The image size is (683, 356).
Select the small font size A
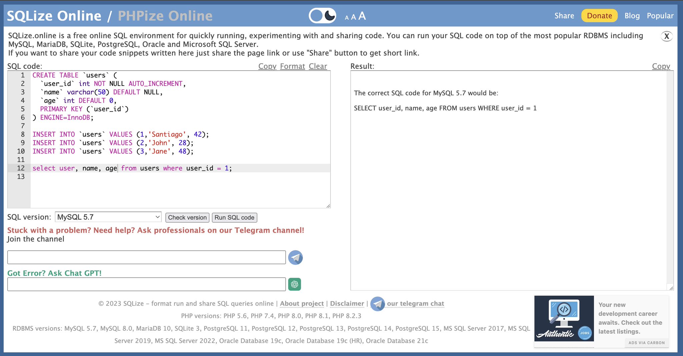click(347, 18)
